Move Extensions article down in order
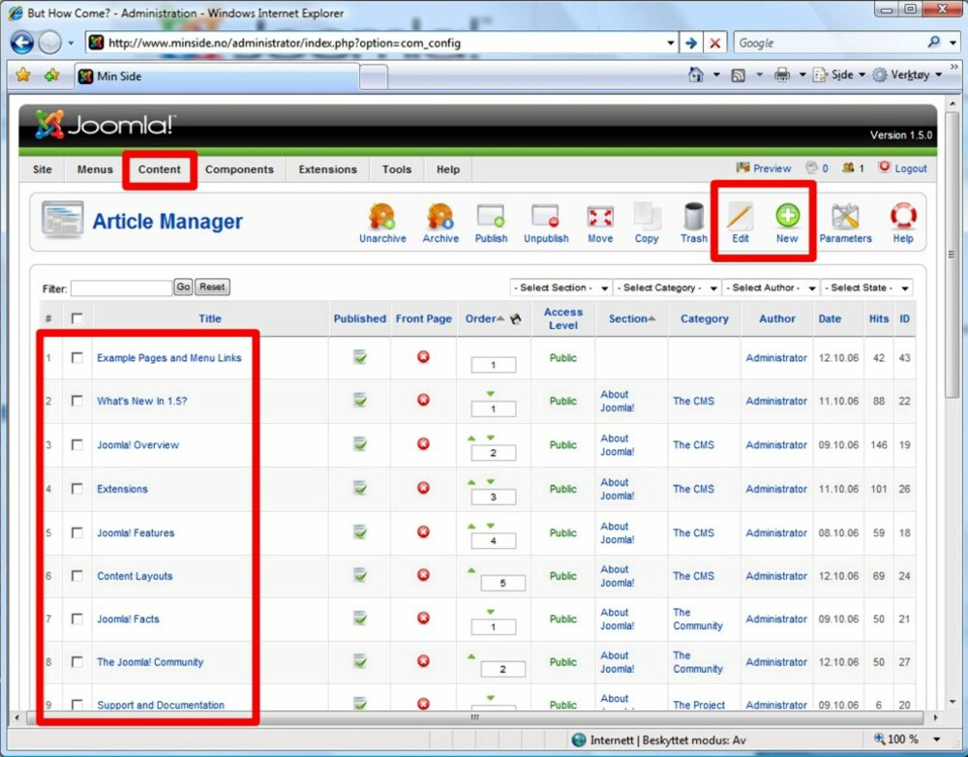This screenshot has height=757, width=968. [490, 482]
